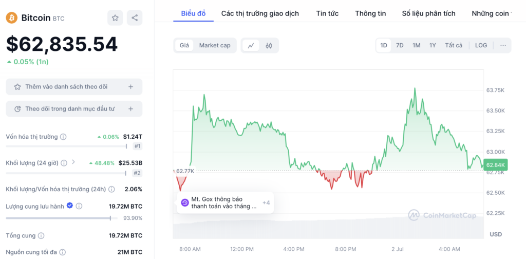Expand the +4 more news events

coord(266,202)
